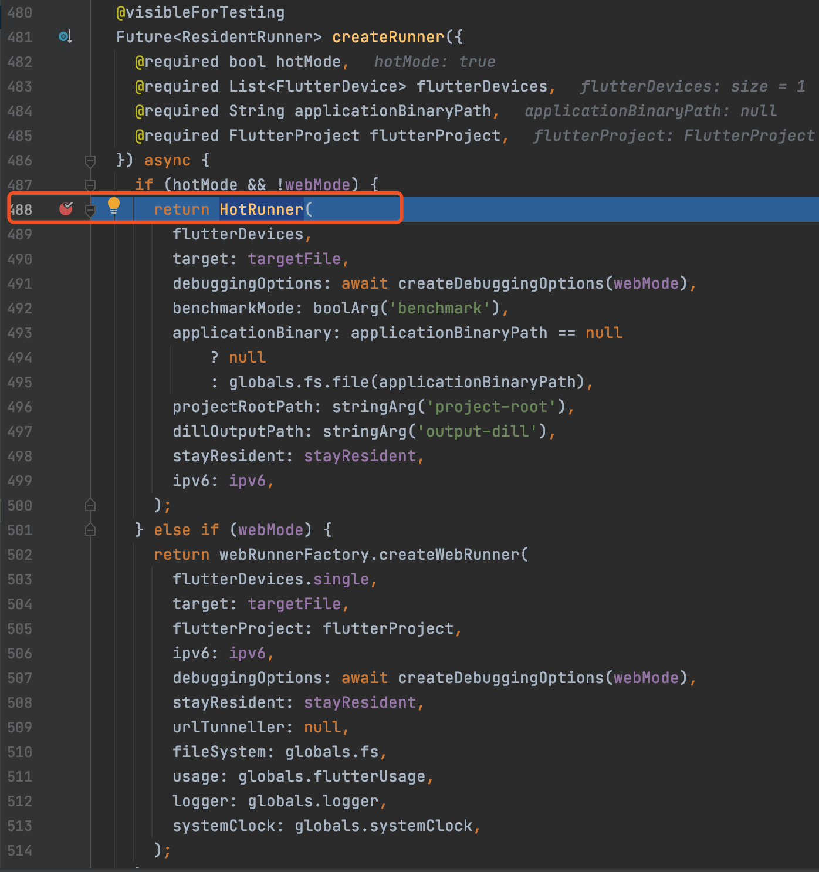Click the fold region marker at line 500
The width and height of the screenshot is (819, 872).
pos(90,505)
